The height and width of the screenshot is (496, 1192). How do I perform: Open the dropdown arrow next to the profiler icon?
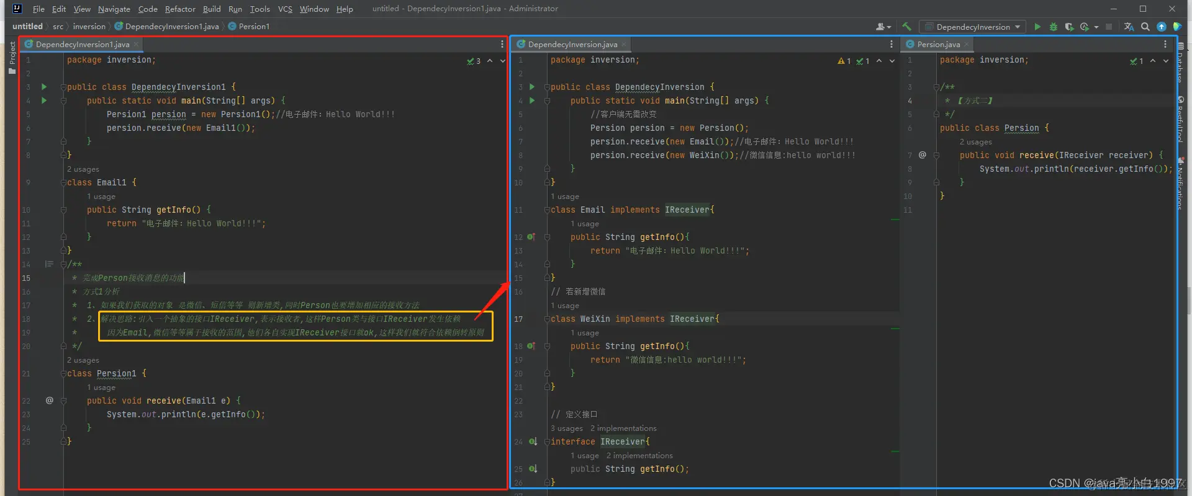pyautogui.click(x=1096, y=27)
